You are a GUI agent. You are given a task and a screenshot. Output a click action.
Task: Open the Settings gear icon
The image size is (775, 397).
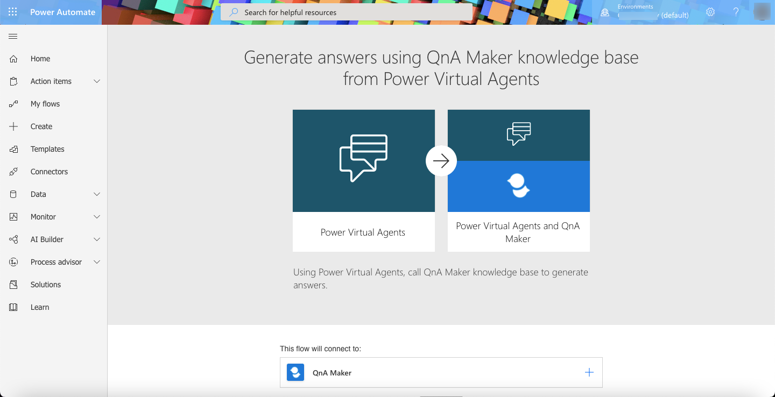[x=710, y=12]
